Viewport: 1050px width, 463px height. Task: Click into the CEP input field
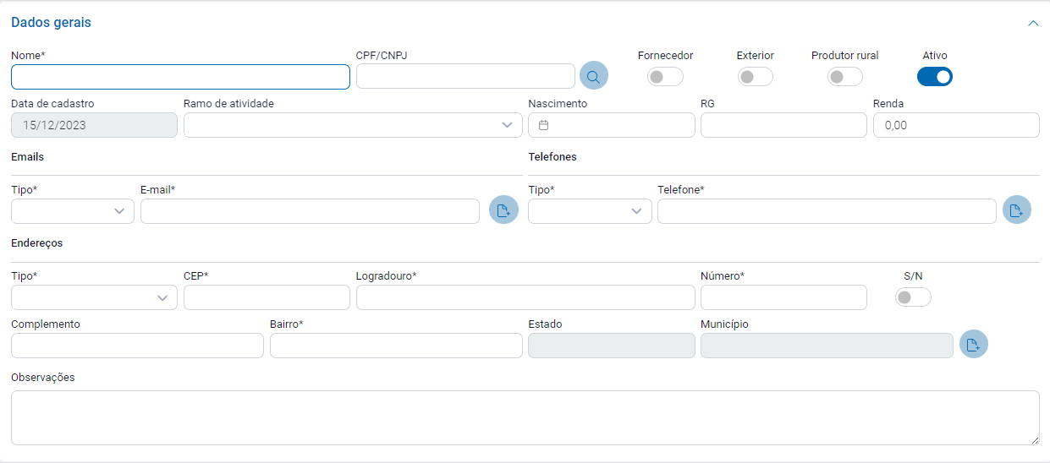[266, 297]
